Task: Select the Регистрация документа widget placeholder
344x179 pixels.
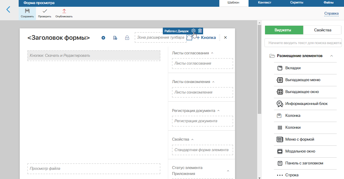Action: pyautogui.click(x=203, y=121)
